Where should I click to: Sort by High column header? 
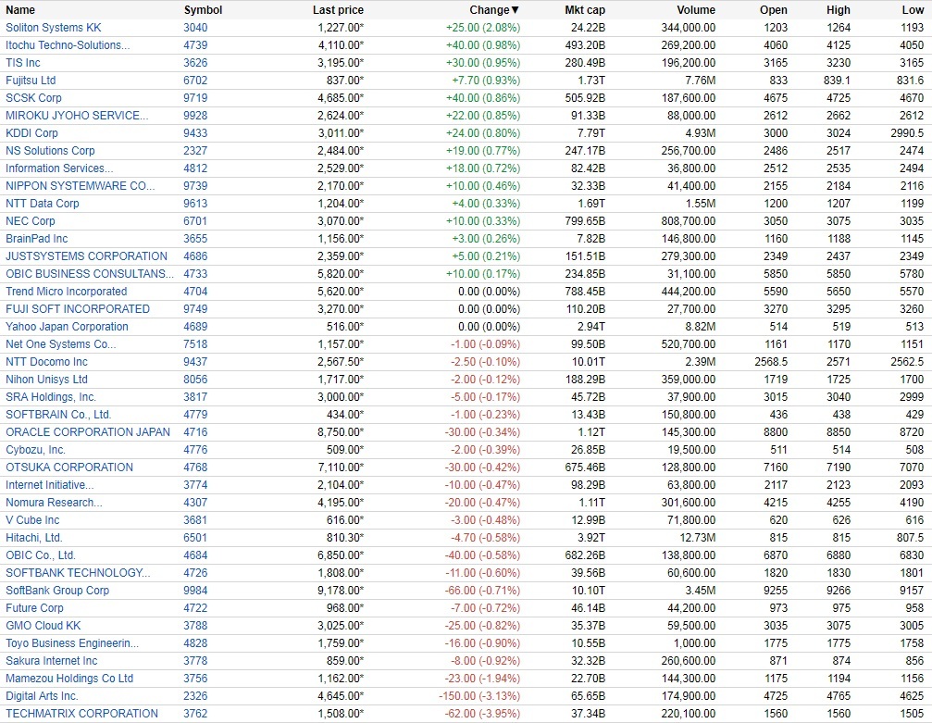click(x=839, y=10)
